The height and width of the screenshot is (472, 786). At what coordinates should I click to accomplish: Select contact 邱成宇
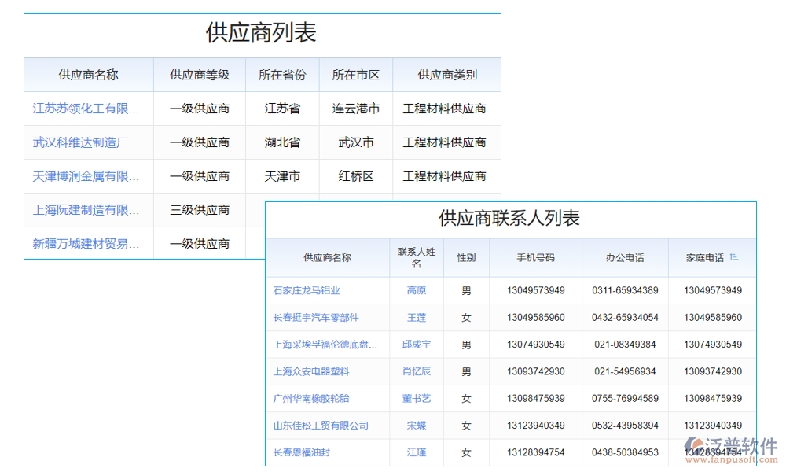tap(417, 345)
